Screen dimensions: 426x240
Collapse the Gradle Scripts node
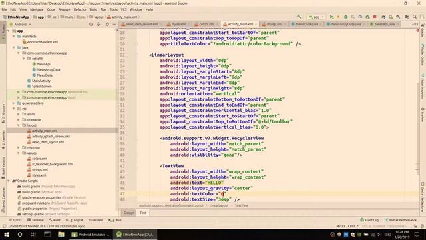pos(9,181)
